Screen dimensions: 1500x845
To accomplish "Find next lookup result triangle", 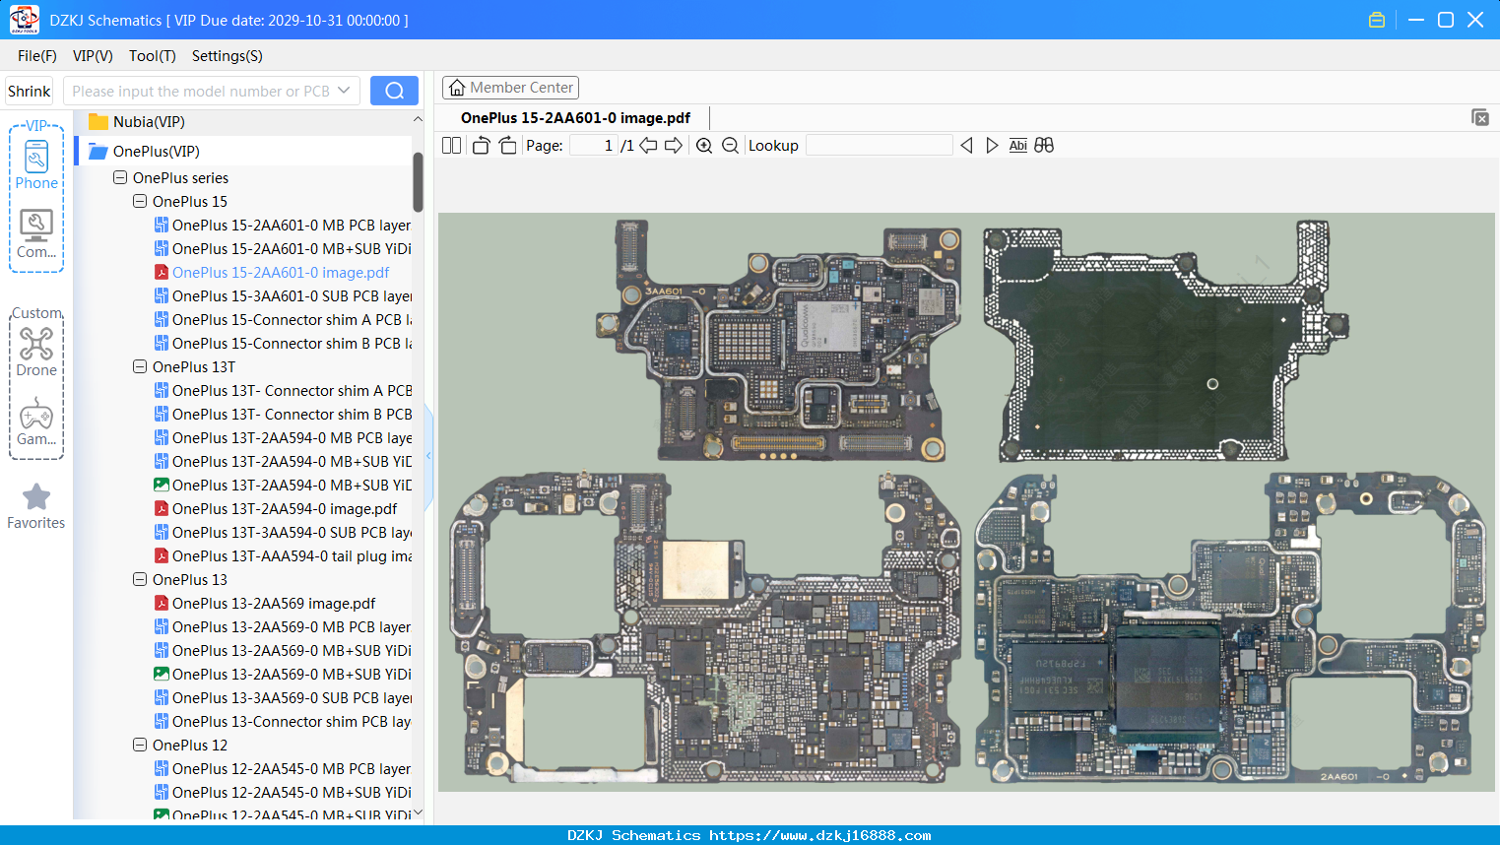I will tap(992, 146).
